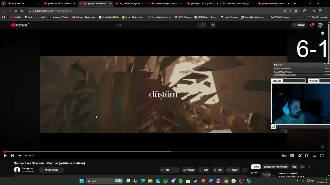Select Şanışer adlı yükleyiciden chip
The image size is (330, 185).
coord(275,167)
